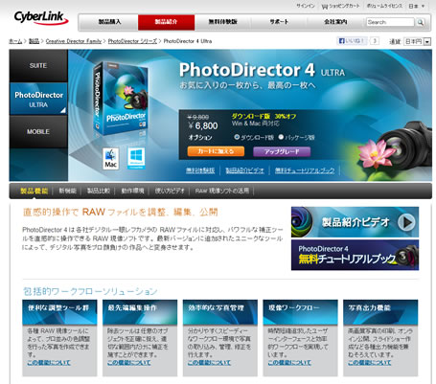Focus the Search input field
This screenshot has height=384, width=436.
pos(390,22)
